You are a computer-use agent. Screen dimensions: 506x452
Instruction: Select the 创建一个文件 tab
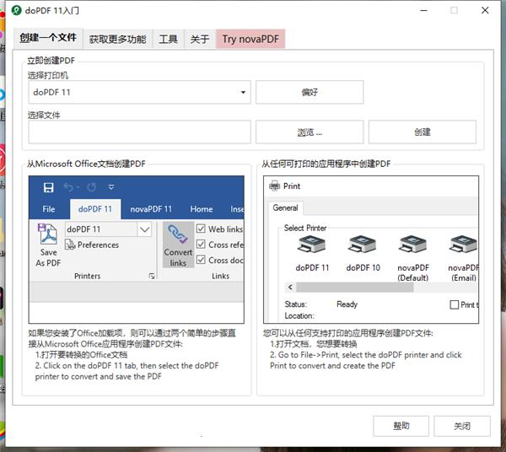(x=48, y=38)
